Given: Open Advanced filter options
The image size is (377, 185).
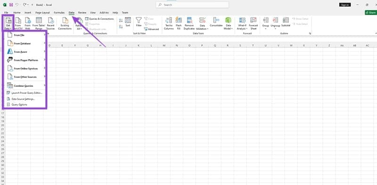Looking at the screenshot, I should pos(151,29).
